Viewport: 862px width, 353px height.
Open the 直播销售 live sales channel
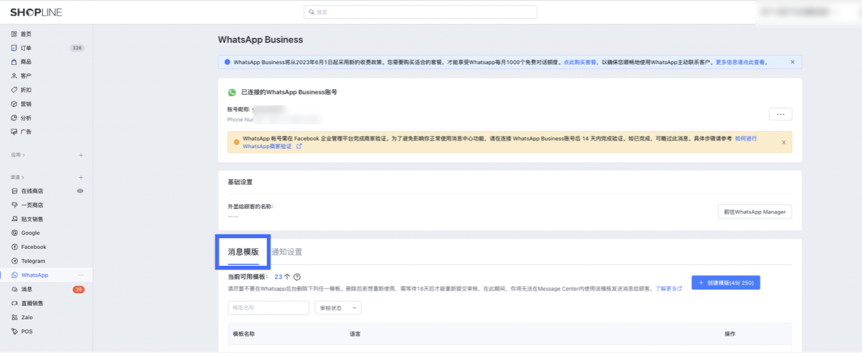[32, 303]
